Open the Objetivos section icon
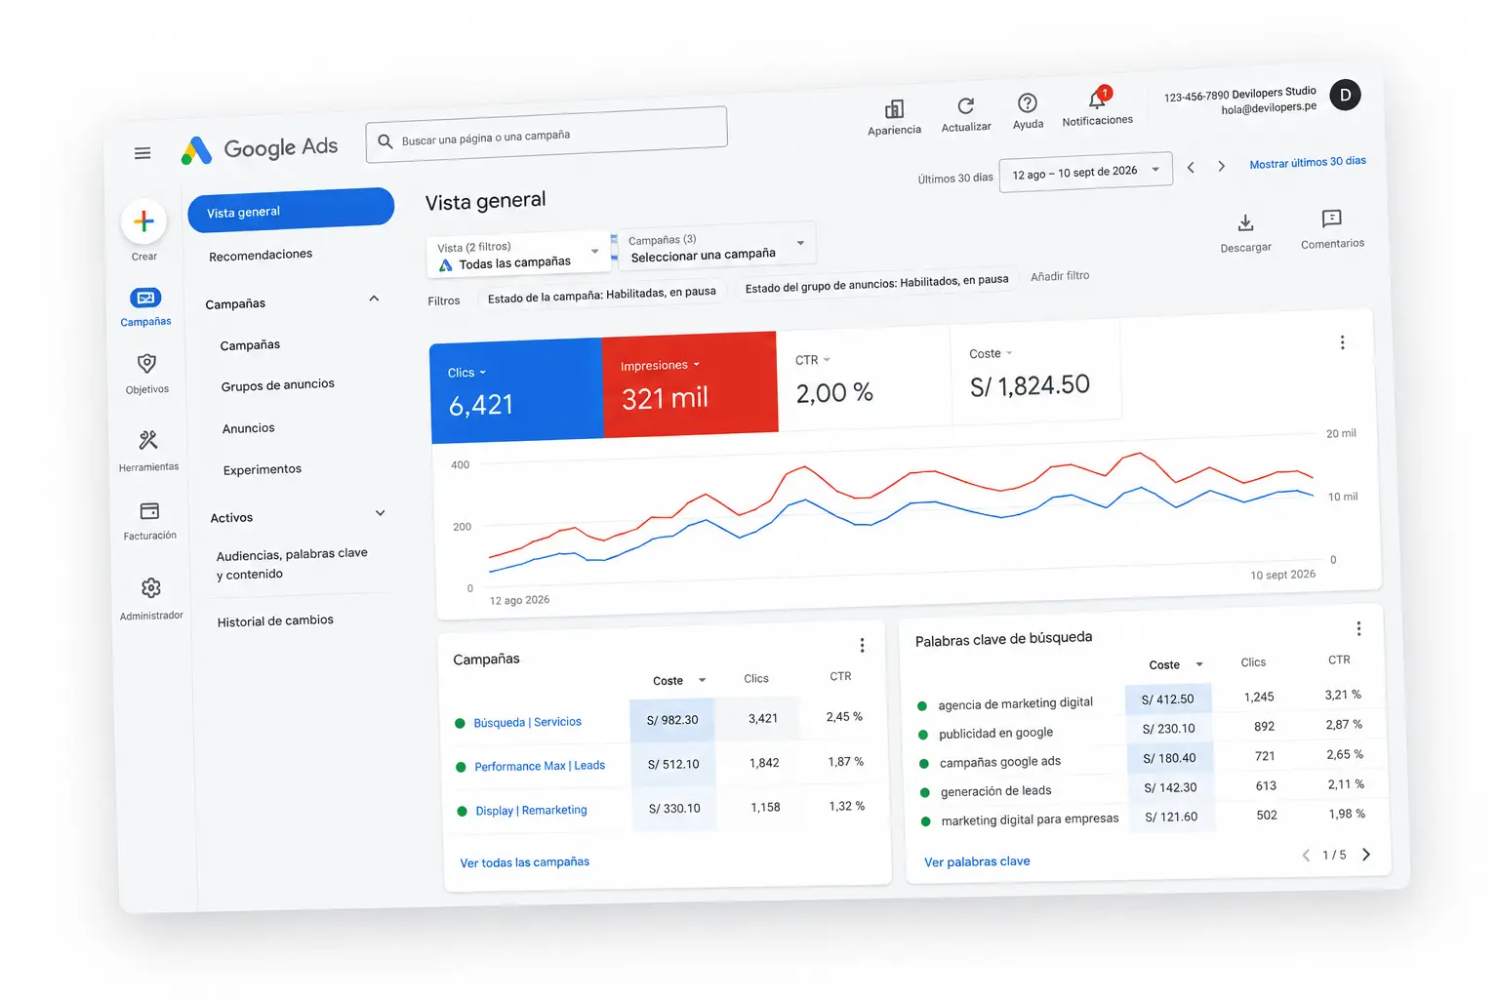The image size is (1499, 999). click(x=146, y=364)
